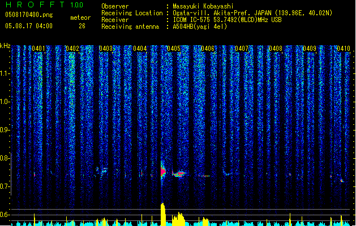Click the 'Receiving Location' field label

click(x=132, y=13)
